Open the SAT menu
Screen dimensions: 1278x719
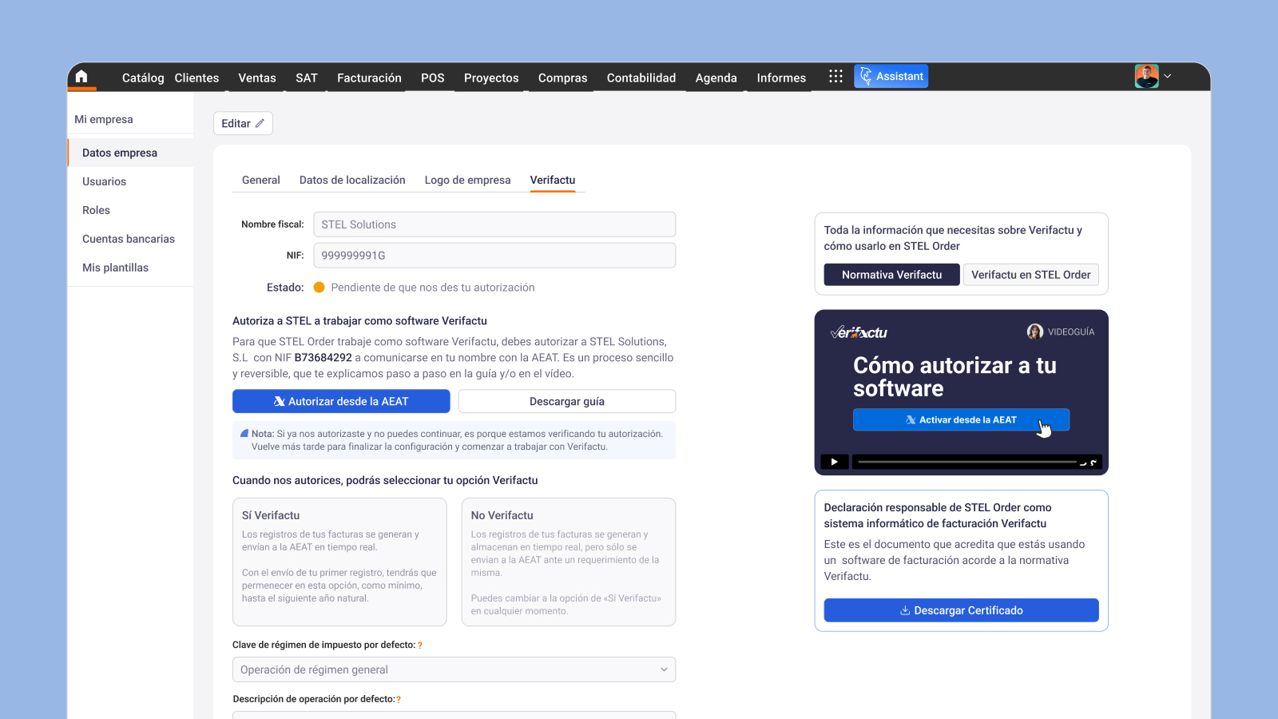tap(307, 77)
